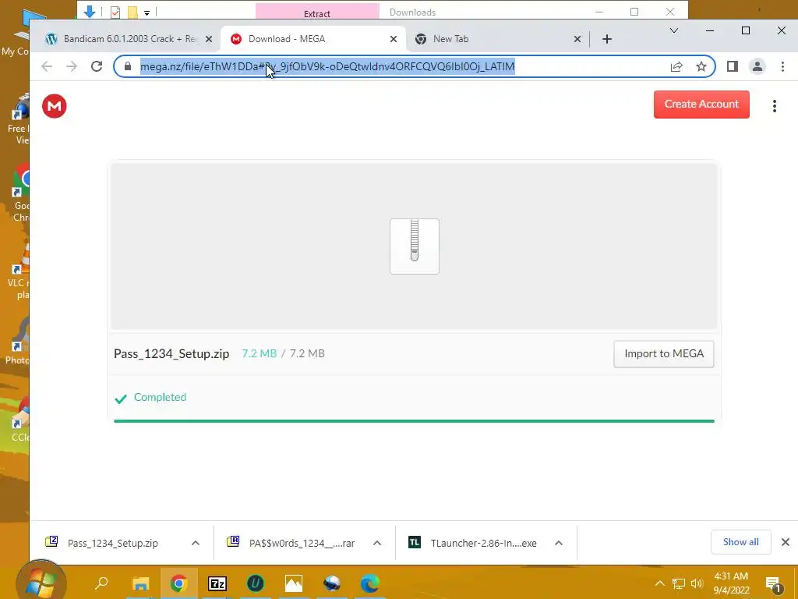This screenshot has height=599, width=798.
Task: Click Show all downloads
Action: 740,542
